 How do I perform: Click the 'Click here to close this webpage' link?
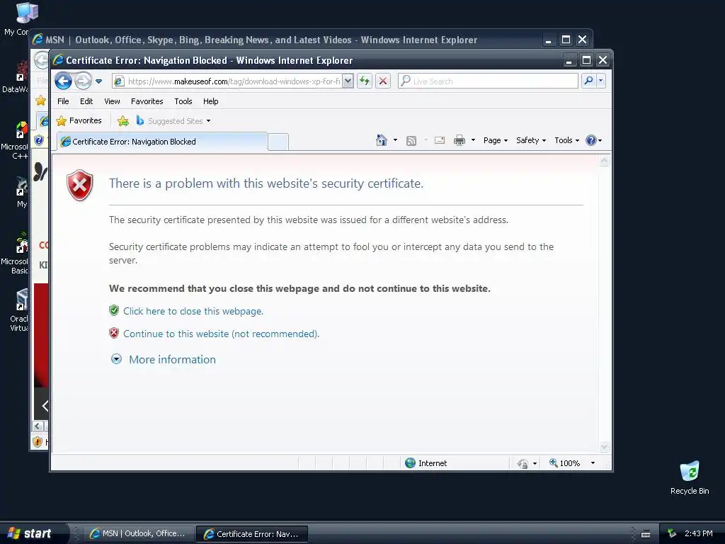(193, 312)
